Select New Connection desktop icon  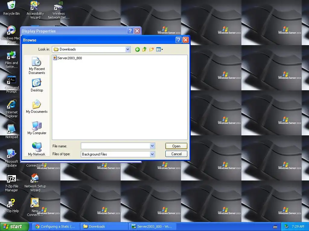click(x=35, y=208)
